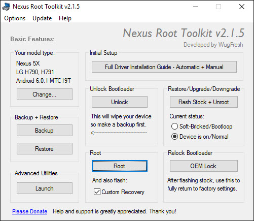
Task: Close the Nexus Root Toolkit window
Action: pyautogui.click(x=242, y=7)
